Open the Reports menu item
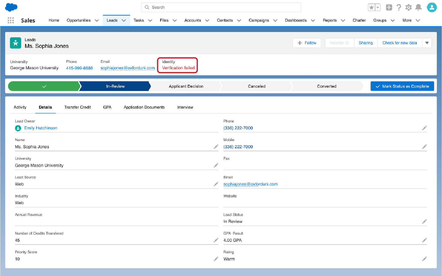442x276 pixels. (330, 20)
